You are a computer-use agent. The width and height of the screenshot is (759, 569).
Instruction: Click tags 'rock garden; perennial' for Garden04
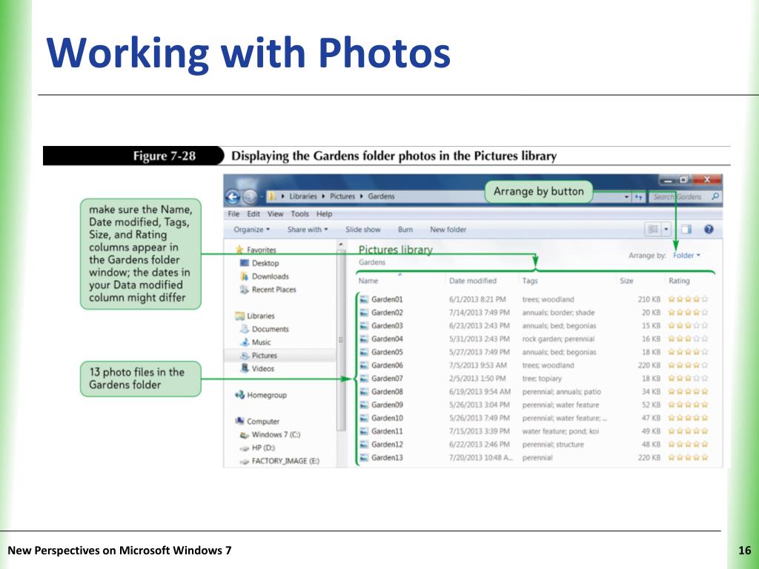tap(558, 339)
